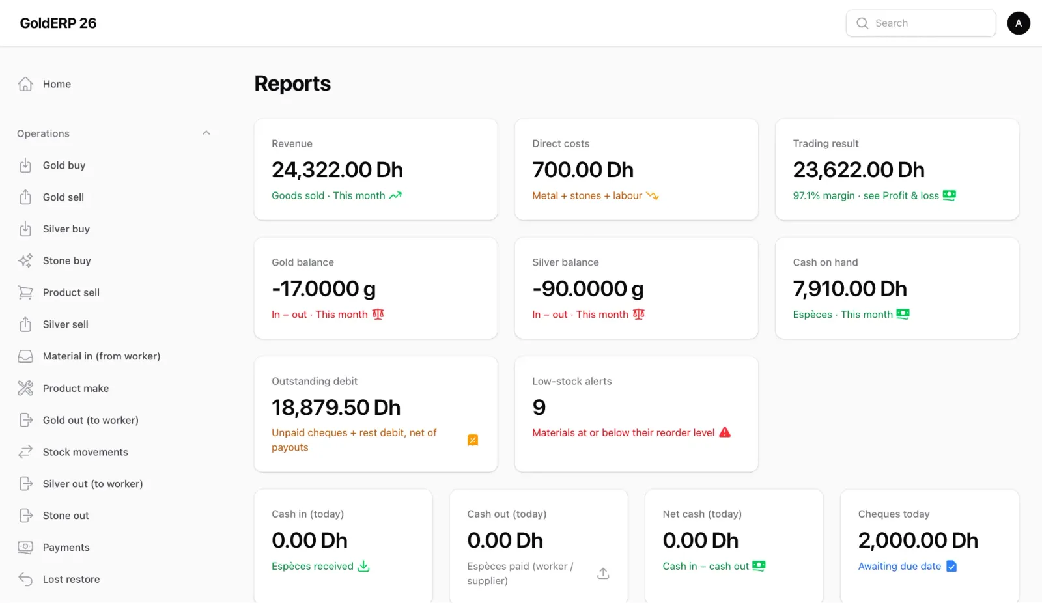
Task: Click the Lost restore undo icon
Action: 25,579
